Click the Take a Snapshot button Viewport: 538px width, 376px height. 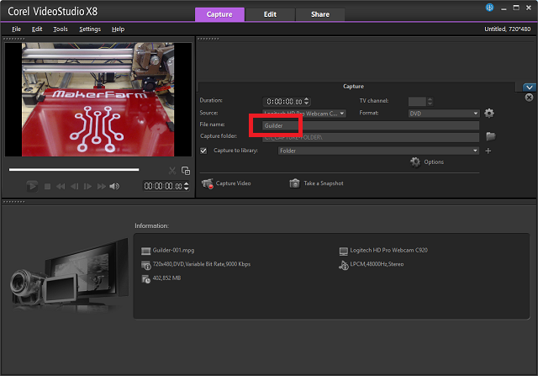(x=316, y=183)
